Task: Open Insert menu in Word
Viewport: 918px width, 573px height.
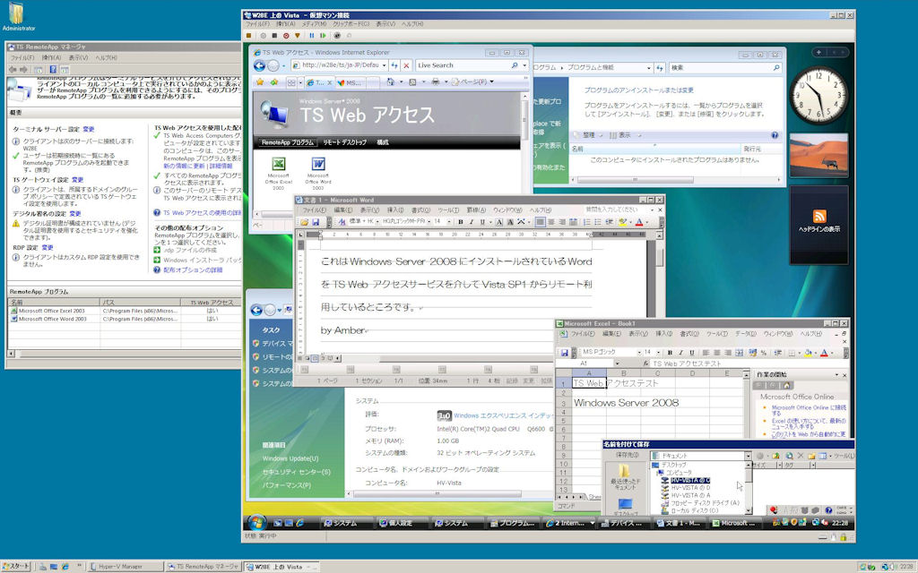Action: (395, 210)
